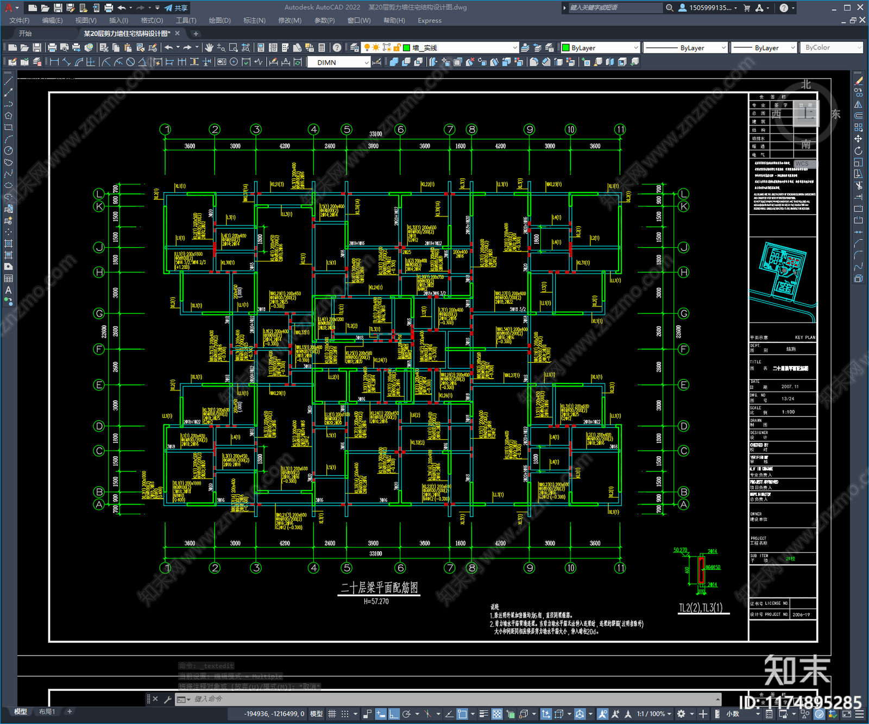Select the Aligned dimension tool
This screenshot has width=869, height=724.
point(66,62)
